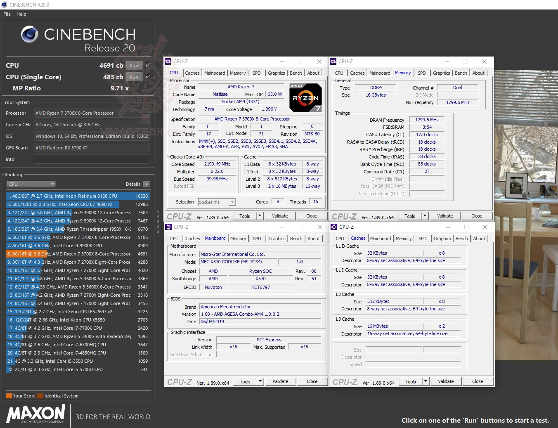Click the BIOS date 06/04/2019 field
Image resolution: width=558 pixels, height=428 pixels.
tap(260, 322)
